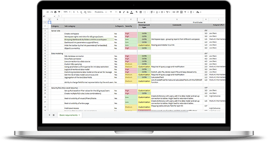Insert a link
This screenshot has height=142, width=268.
tap(174, 12)
